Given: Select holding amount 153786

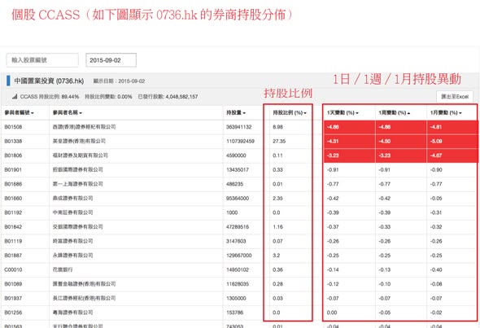Looking at the screenshot, I should (235, 313).
